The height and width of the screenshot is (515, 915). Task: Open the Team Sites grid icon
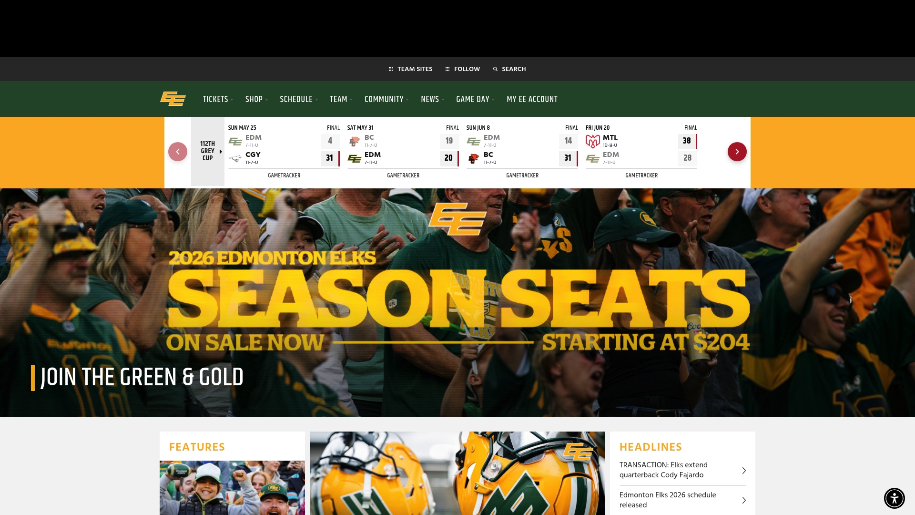pyautogui.click(x=391, y=69)
